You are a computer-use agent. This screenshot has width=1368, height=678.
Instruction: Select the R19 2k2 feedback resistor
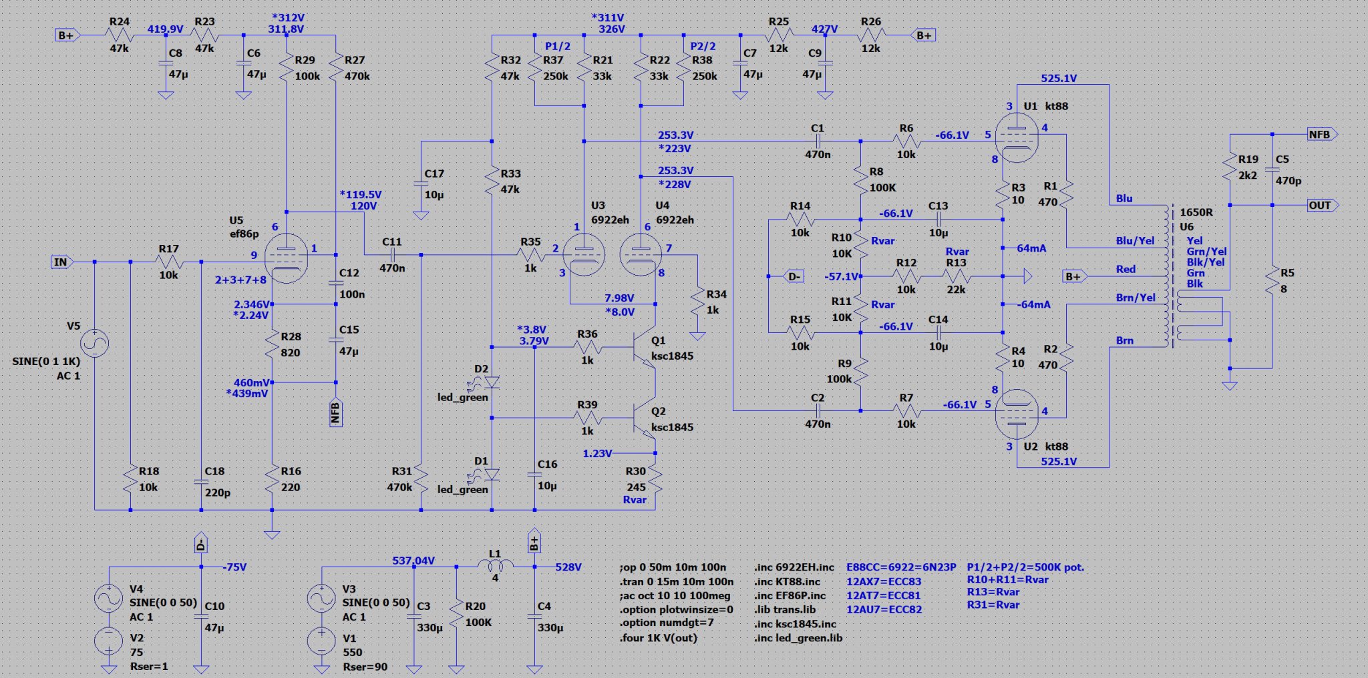1230,167
